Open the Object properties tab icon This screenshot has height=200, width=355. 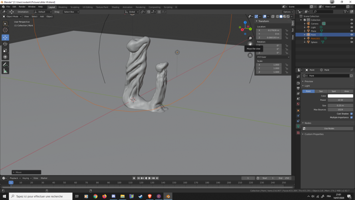(298, 110)
